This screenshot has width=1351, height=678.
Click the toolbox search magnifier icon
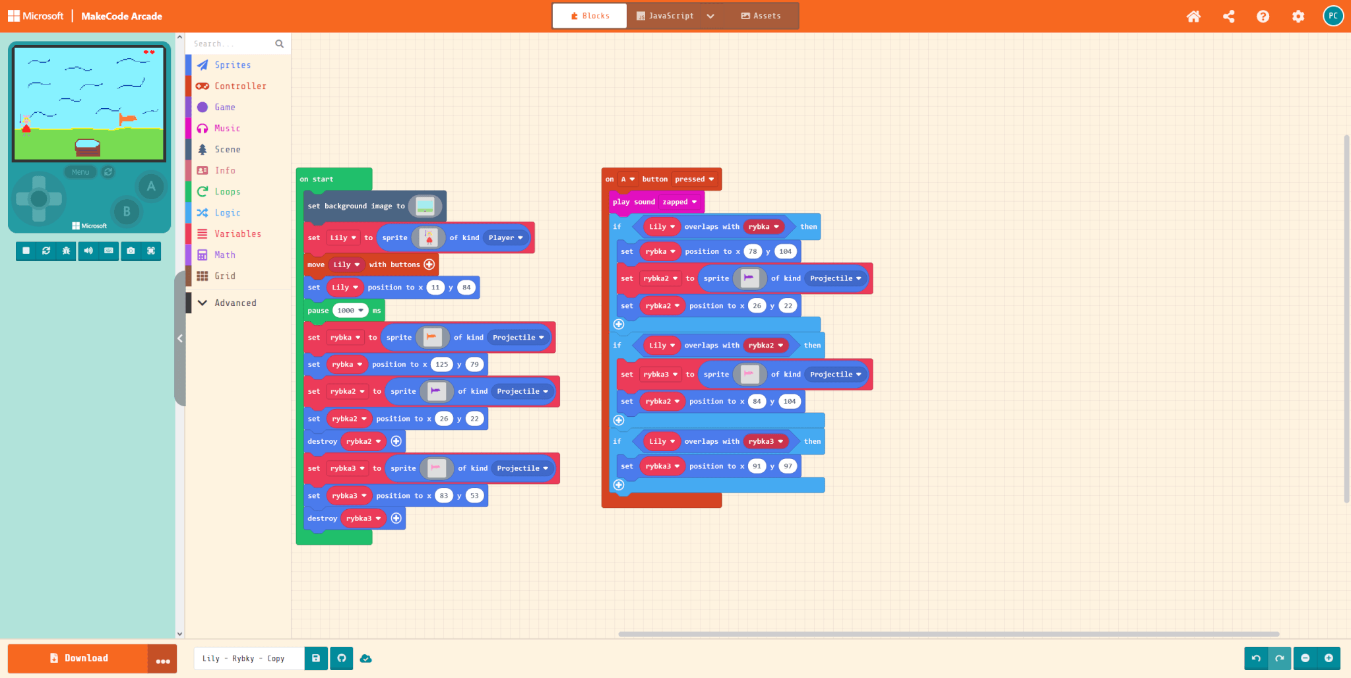[x=280, y=44]
